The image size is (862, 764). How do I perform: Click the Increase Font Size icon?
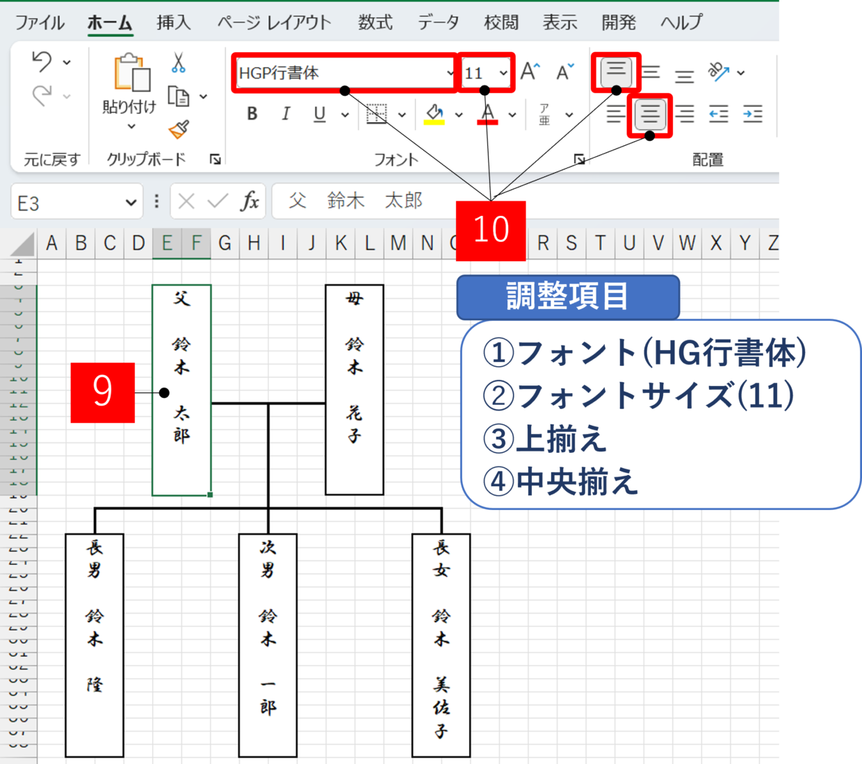[530, 72]
